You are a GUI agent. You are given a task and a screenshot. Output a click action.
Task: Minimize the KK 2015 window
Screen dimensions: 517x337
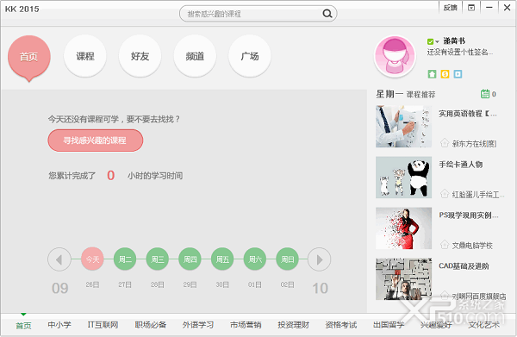[489, 8]
